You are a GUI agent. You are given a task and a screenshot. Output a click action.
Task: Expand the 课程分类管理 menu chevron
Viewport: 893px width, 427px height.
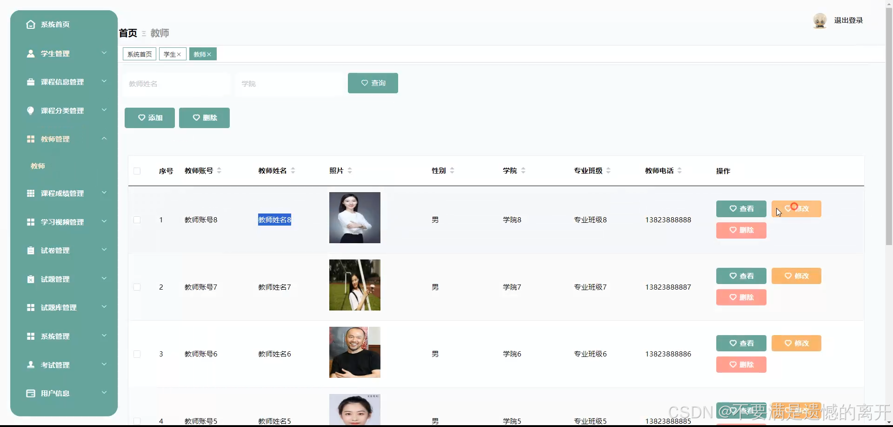pos(104,110)
